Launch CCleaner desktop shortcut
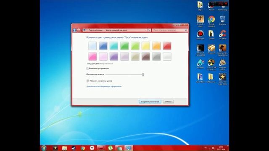 pyautogui.click(x=222, y=35)
